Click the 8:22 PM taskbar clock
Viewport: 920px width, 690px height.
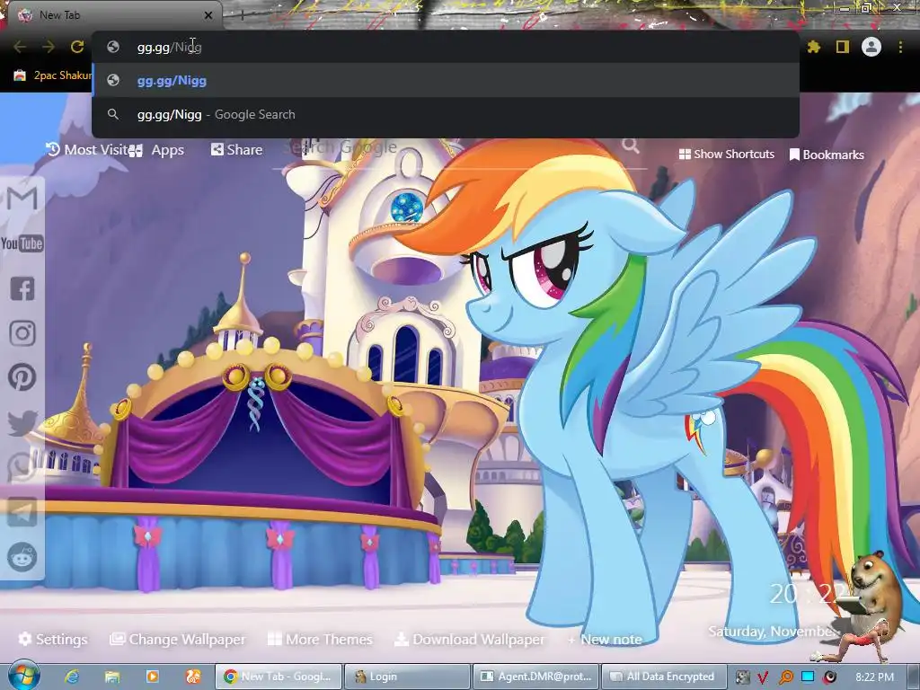(x=875, y=677)
